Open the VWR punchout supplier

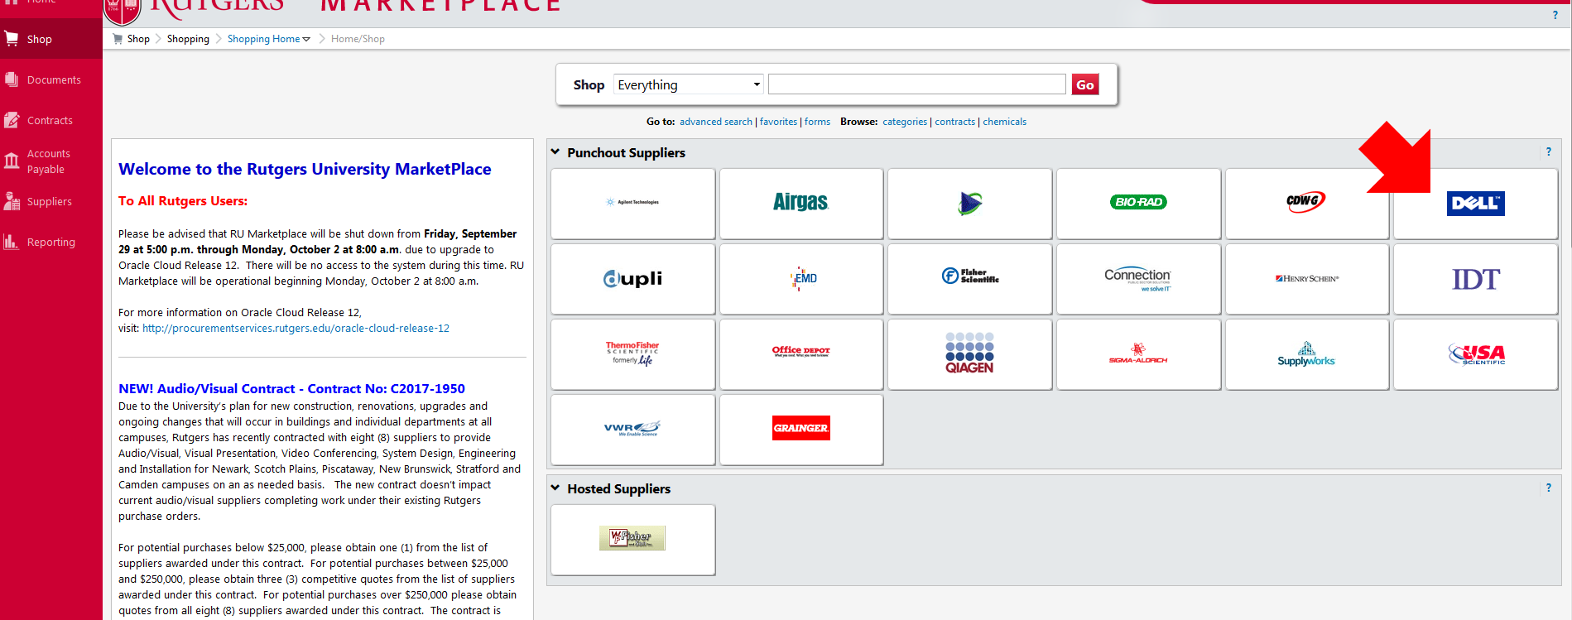(632, 429)
